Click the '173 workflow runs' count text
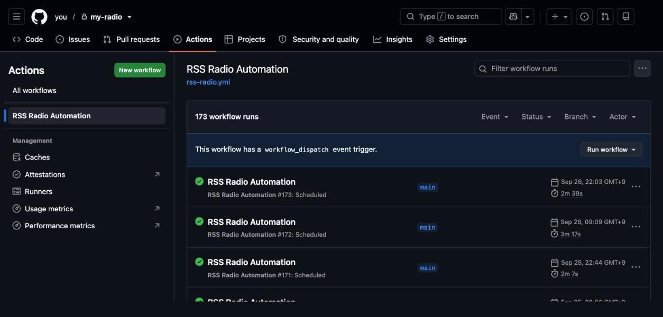The height and width of the screenshot is (317, 663). coord(227,117)
